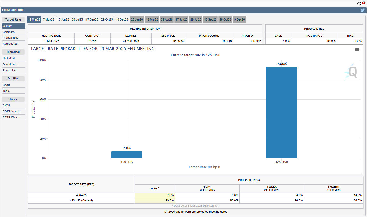Select the 28 Oct26 tab

pos(225,19)
